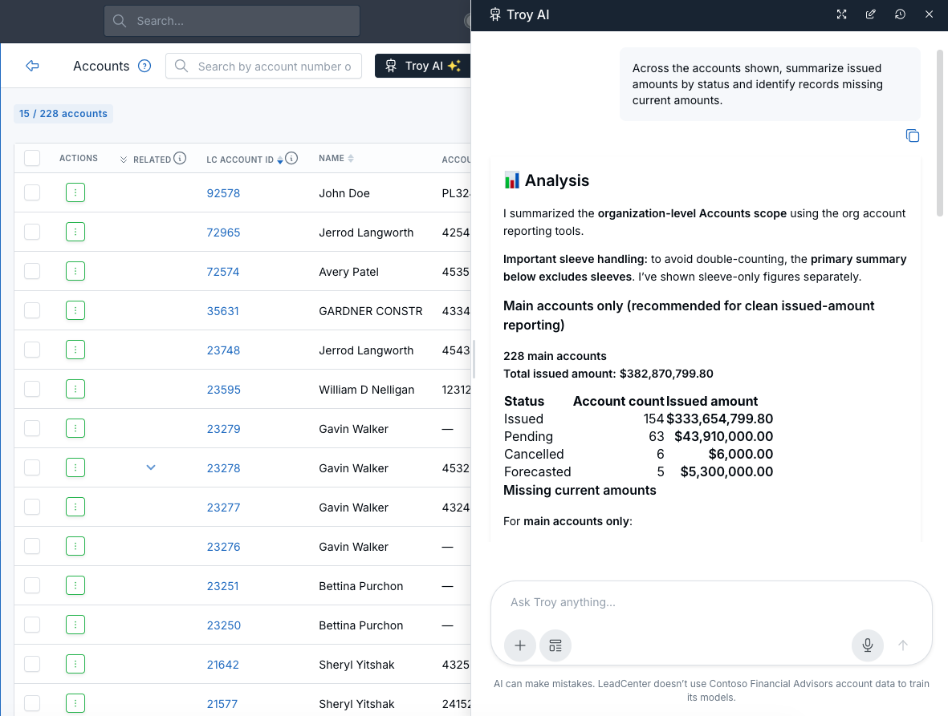Click the Troy AI sparkle button
Screen dimensions: 948x716
point(422,66)
